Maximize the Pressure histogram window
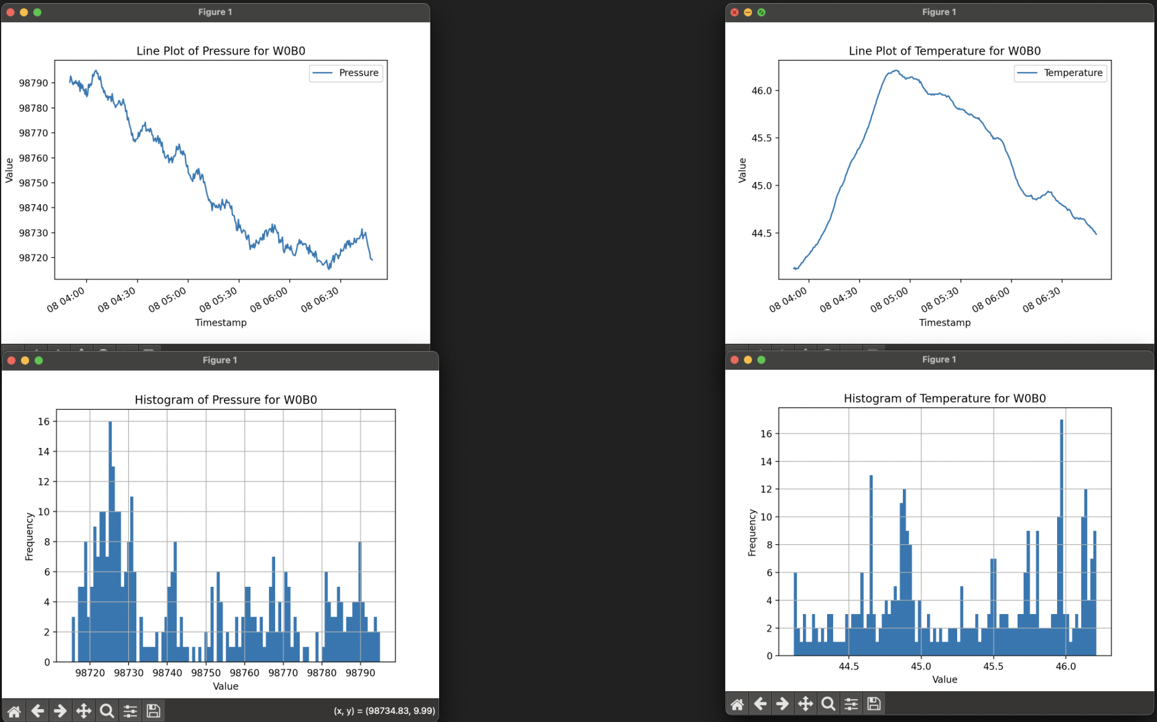This screenshot has width=1157, height=722. 39,360
